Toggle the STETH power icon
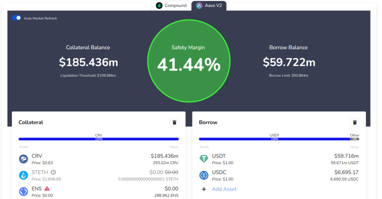Screen dimensions: 382x199 pyautogui.click(x=53, y=172)
